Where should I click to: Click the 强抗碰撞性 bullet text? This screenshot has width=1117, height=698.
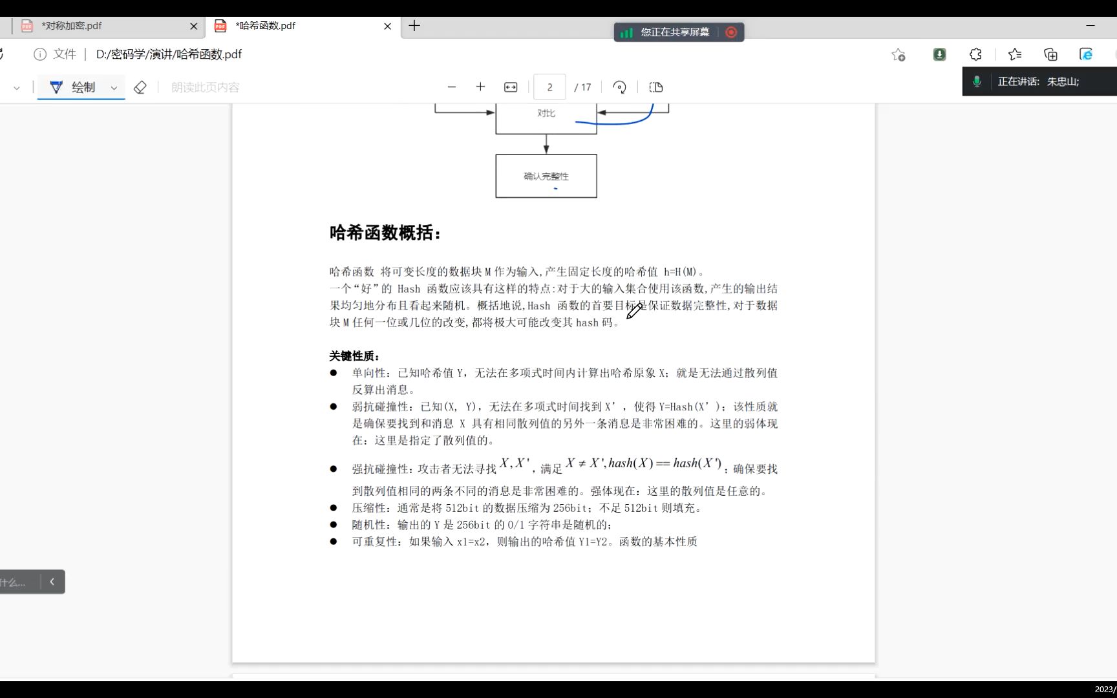(x=565, y=477)
